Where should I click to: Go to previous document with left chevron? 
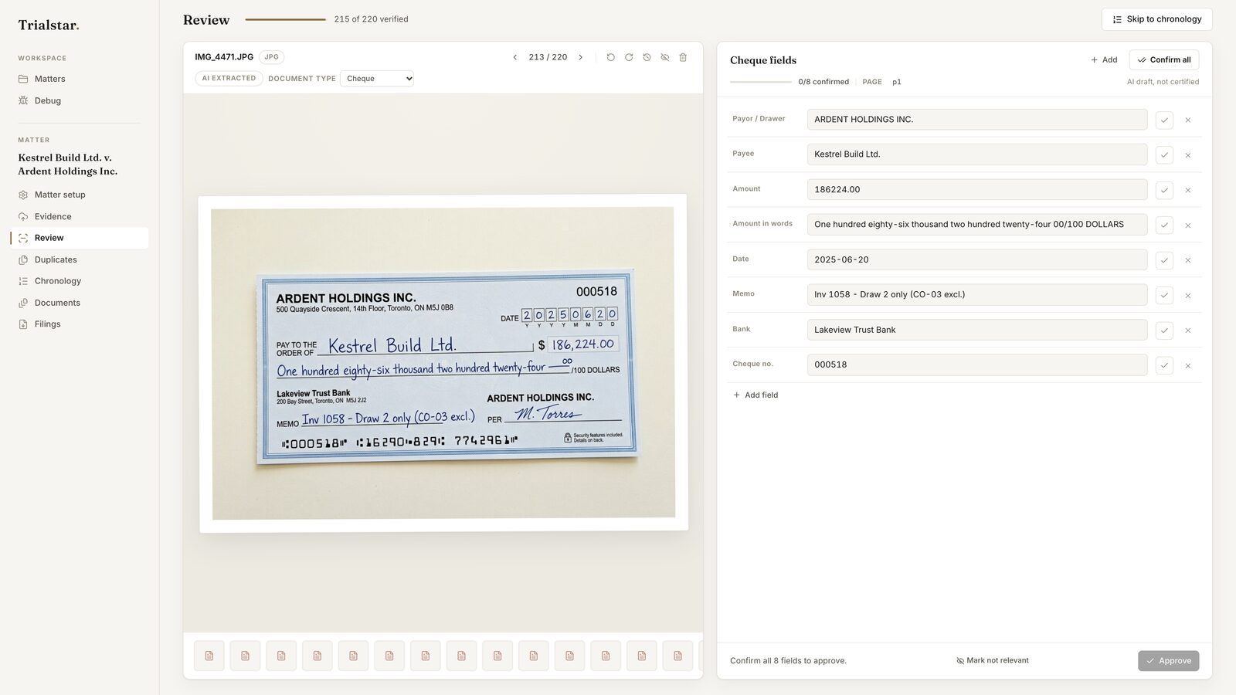coord(515,57)
